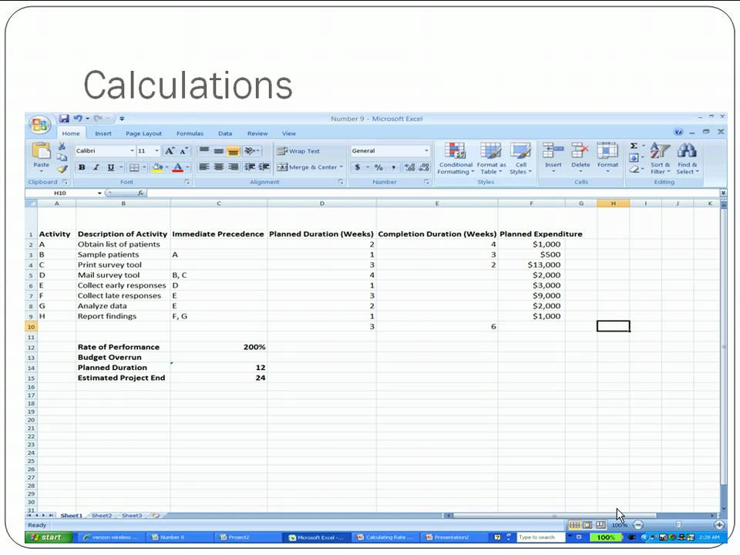
Task: Toggle Underline formatting
Action: click(110, 167)
